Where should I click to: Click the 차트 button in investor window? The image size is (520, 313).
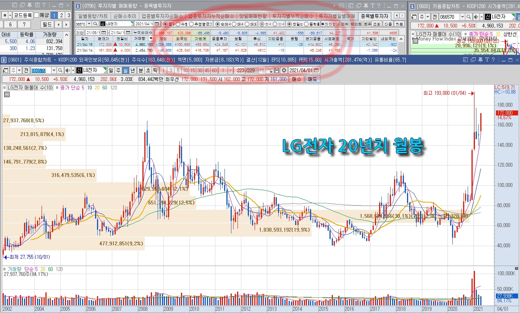[399, 24]
